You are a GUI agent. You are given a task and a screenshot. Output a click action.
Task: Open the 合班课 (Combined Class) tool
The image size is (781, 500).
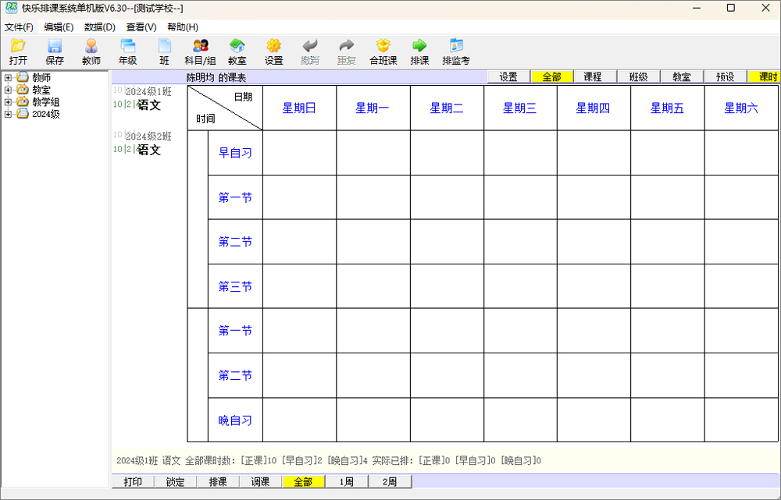tap(383, 51)
